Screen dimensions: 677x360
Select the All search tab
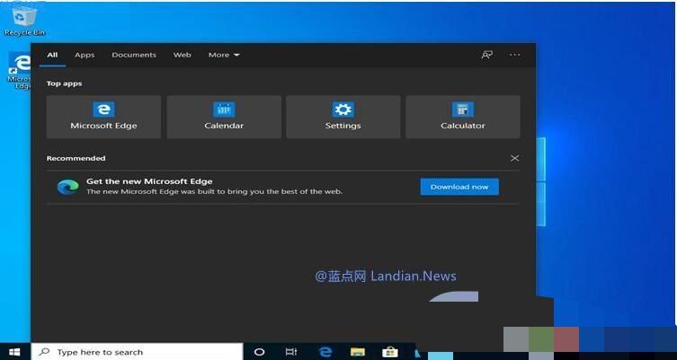52,55
